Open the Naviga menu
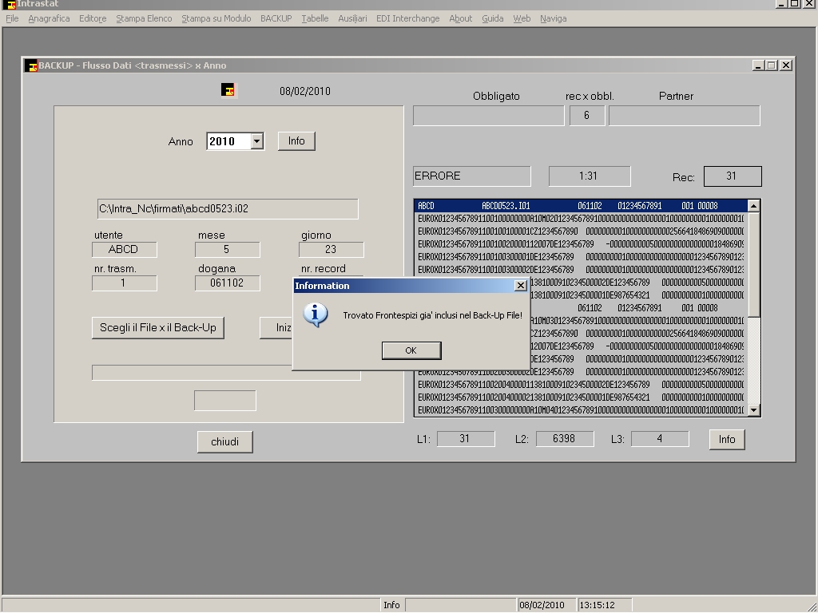This screenshot has width=818, height=613. point(554,19)
